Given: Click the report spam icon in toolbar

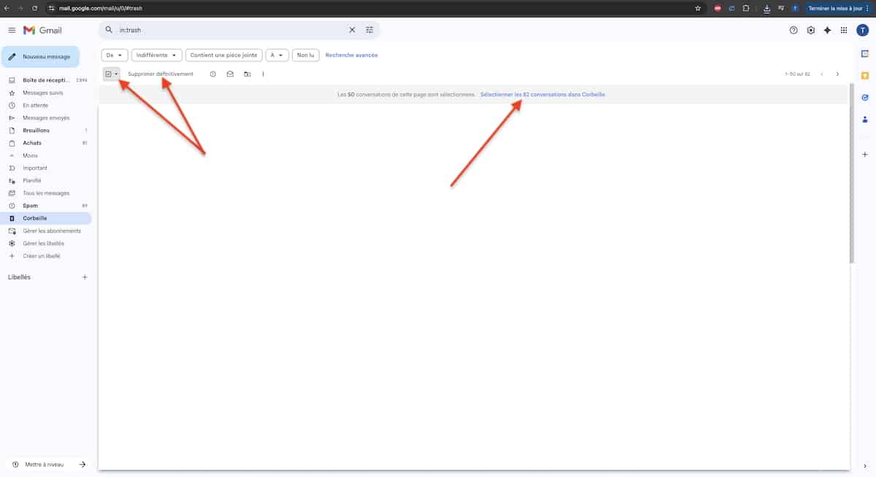Looking at the screenshot, I should pos(213,74).
